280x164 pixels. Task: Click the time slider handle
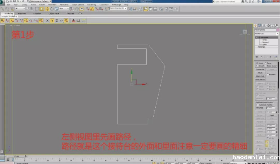pyautogui.click(x=17, y=156)
